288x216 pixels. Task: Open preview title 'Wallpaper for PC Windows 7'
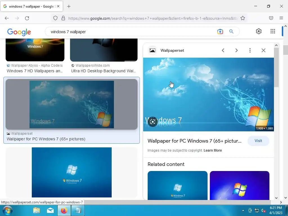coord(194,141)
